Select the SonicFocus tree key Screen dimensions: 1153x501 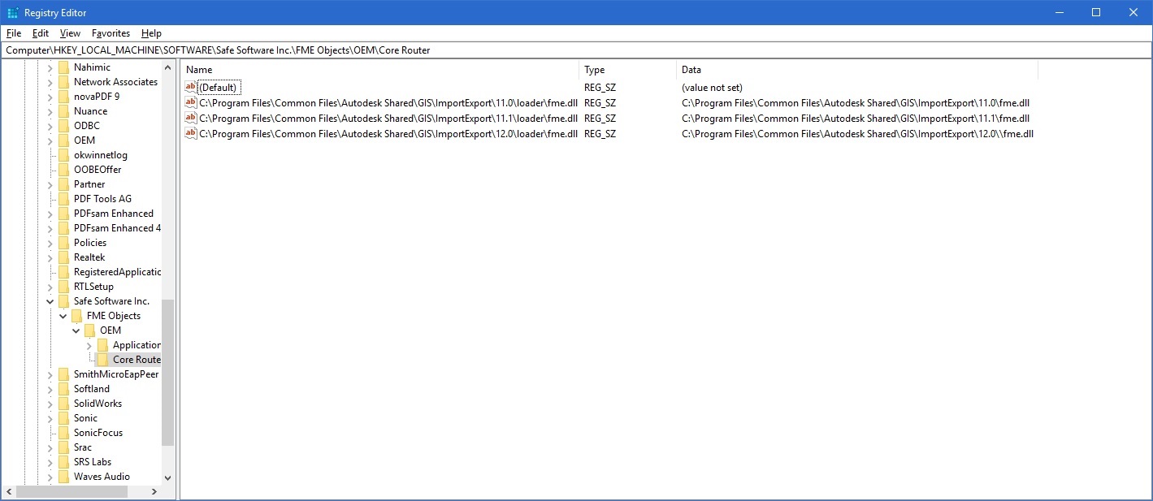click(98, 433)
